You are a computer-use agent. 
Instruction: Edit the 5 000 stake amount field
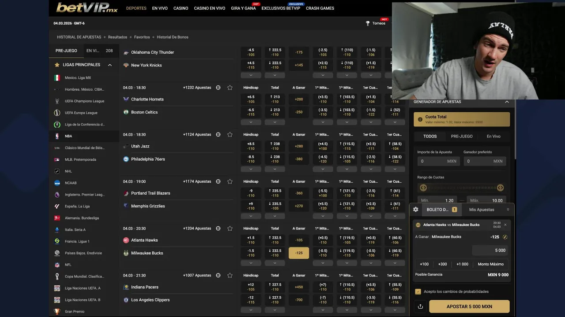point(490,251)
